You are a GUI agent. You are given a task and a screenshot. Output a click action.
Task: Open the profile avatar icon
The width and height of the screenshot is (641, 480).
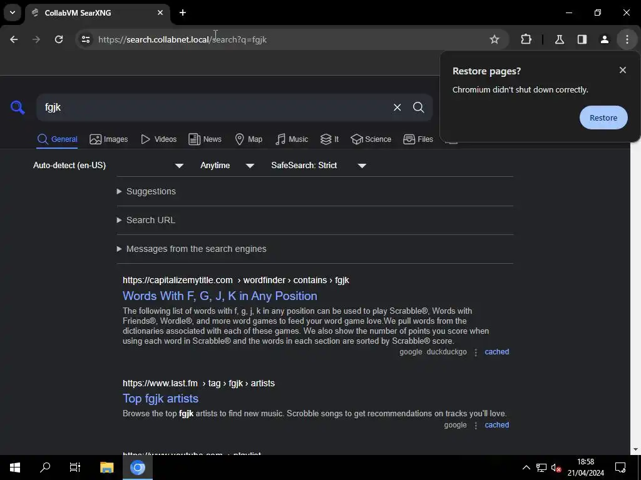[x=604, y=39]
